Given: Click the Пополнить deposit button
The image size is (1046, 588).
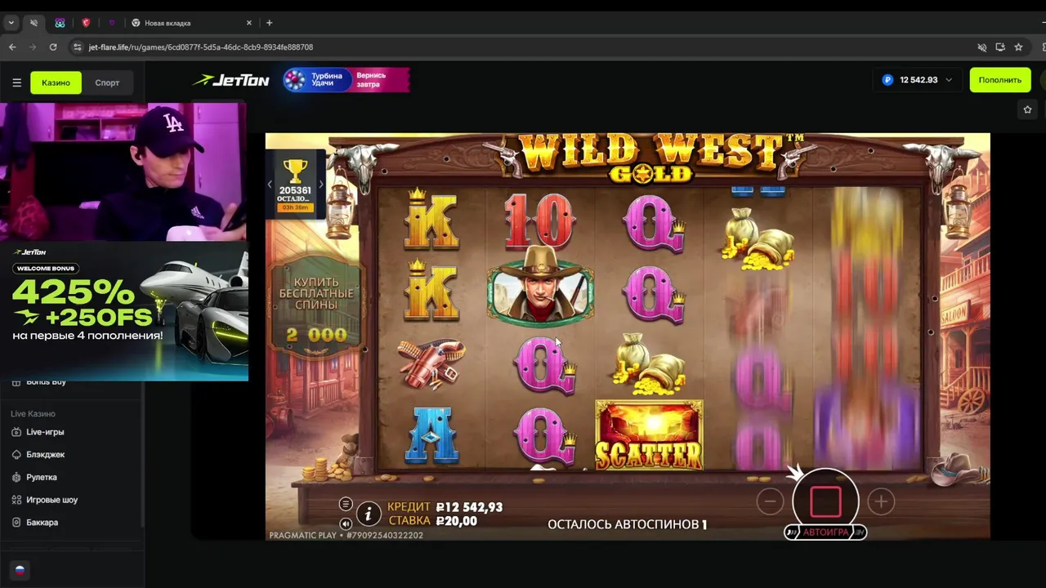Looking at the screenshot, I should point(999,80).
